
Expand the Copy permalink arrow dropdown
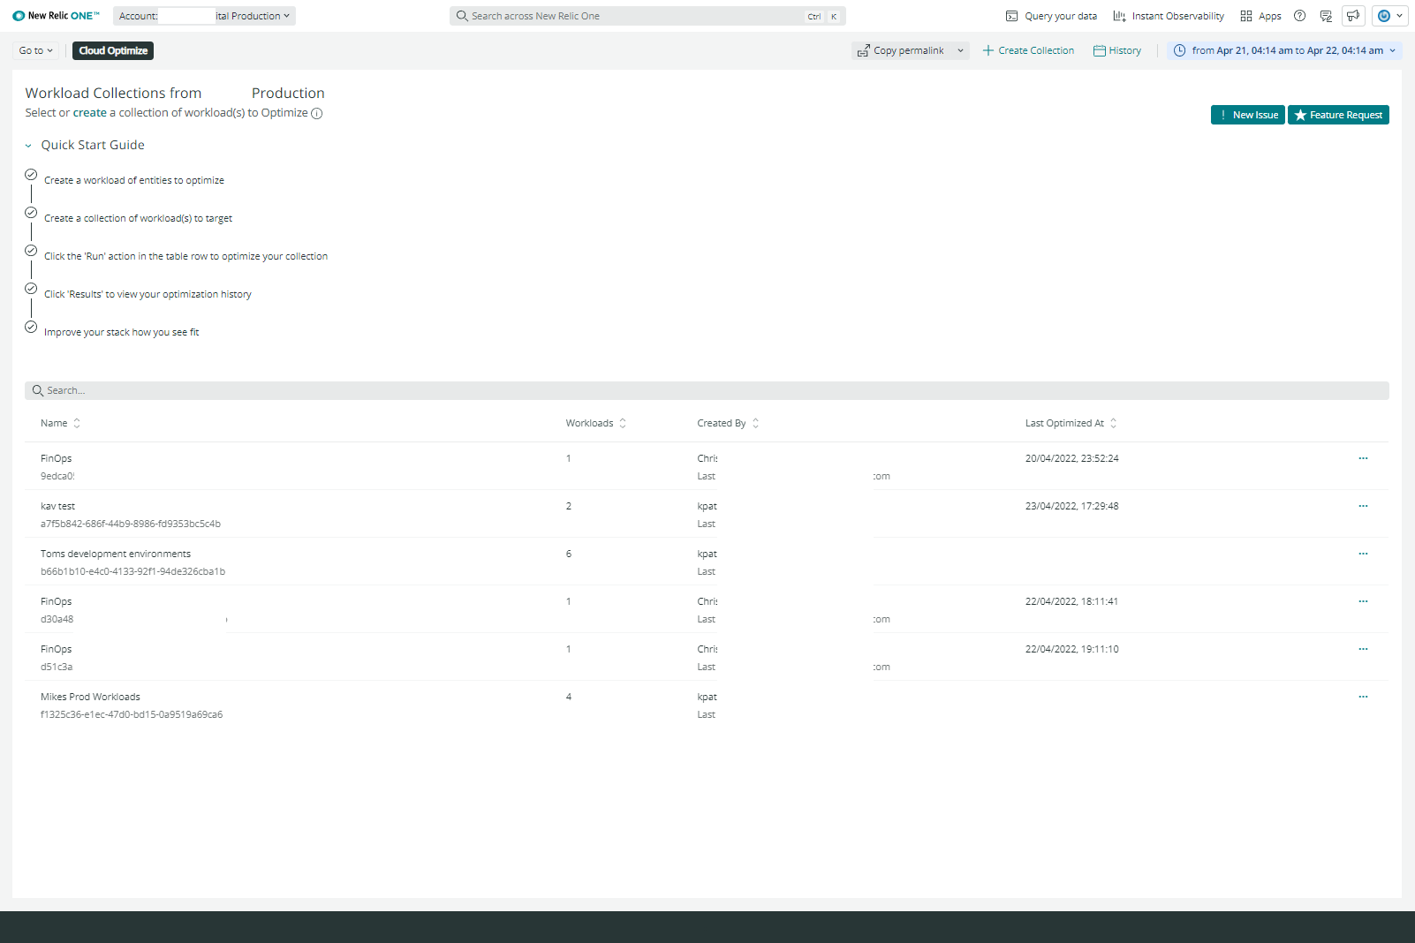pos(961,51)
